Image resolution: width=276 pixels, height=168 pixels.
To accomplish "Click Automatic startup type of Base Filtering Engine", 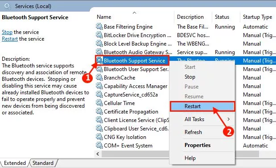I will pyautogui.click(x=255, y=27).
